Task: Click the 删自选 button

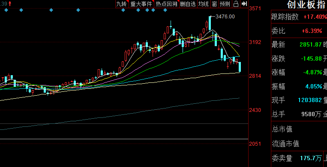Action: [188, 4]
